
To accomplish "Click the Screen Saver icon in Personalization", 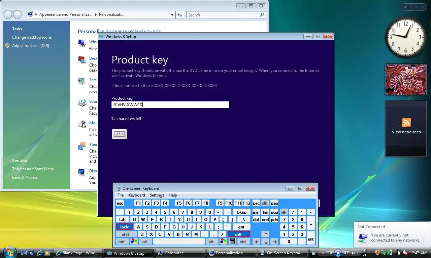I will [81, 81].
